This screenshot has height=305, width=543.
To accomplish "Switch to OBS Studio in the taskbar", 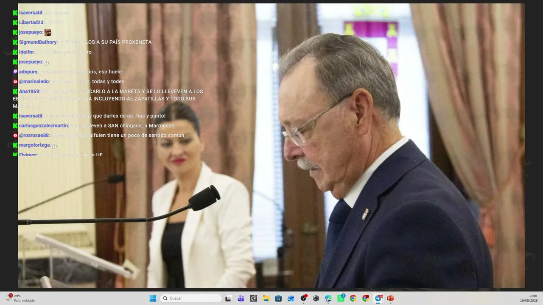I will 303,298.
